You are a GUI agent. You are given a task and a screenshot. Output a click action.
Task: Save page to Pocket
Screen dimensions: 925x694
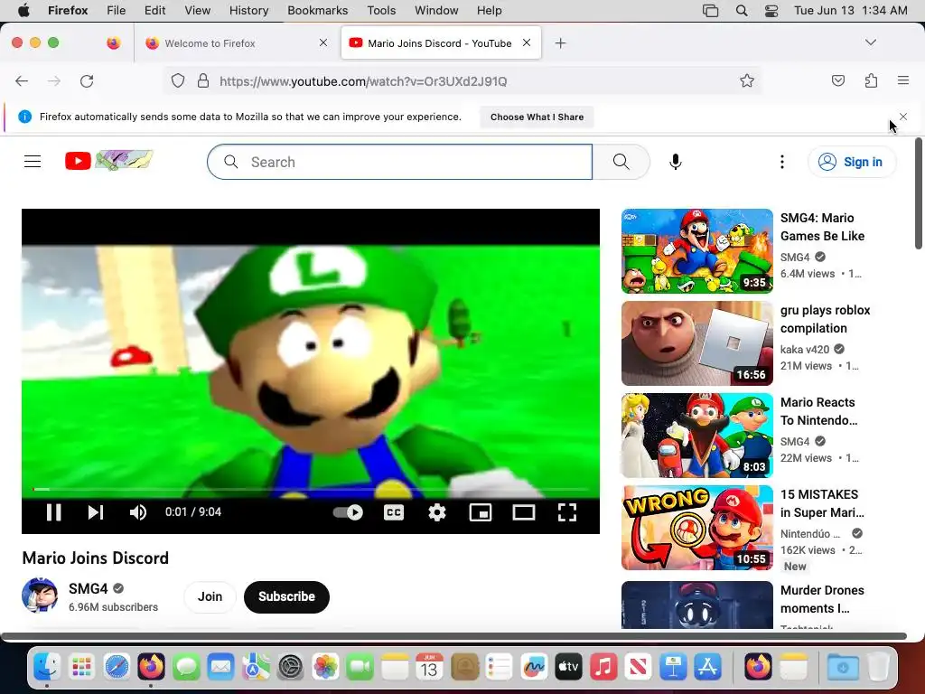pos(837,80)
